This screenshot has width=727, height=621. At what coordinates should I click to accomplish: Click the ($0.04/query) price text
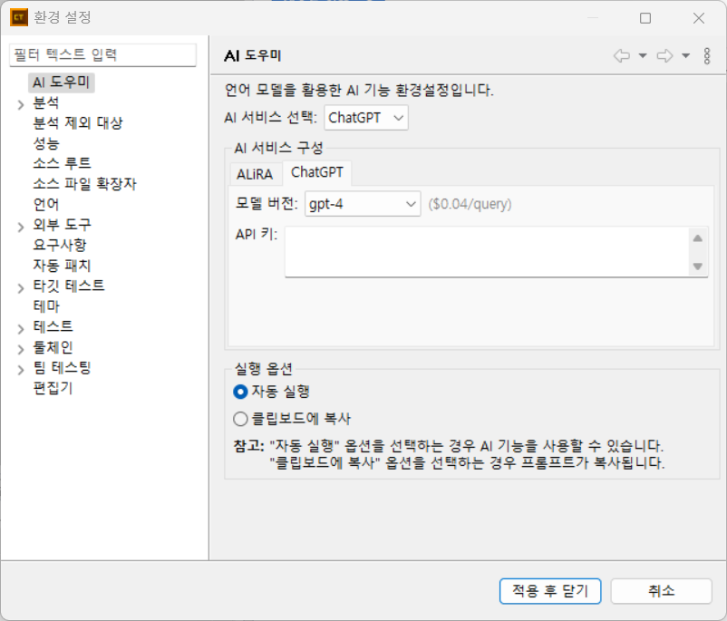click(470, 204)
